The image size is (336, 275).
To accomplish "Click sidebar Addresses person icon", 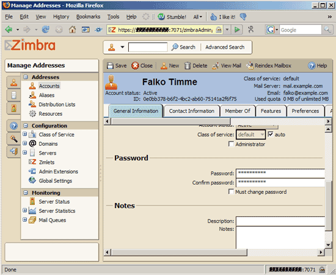I will (x=13, y=82).
